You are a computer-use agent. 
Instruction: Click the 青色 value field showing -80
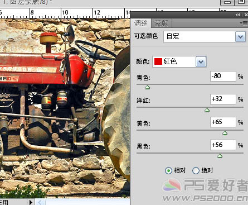point(223,76)
